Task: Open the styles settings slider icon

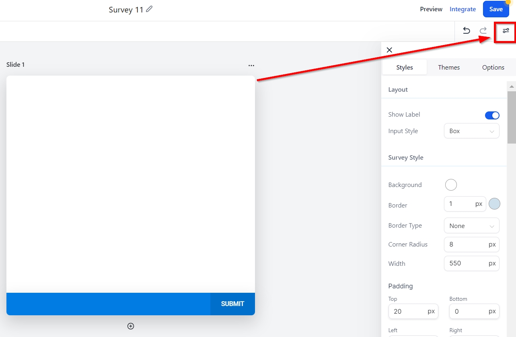Action: pos(506,31)
